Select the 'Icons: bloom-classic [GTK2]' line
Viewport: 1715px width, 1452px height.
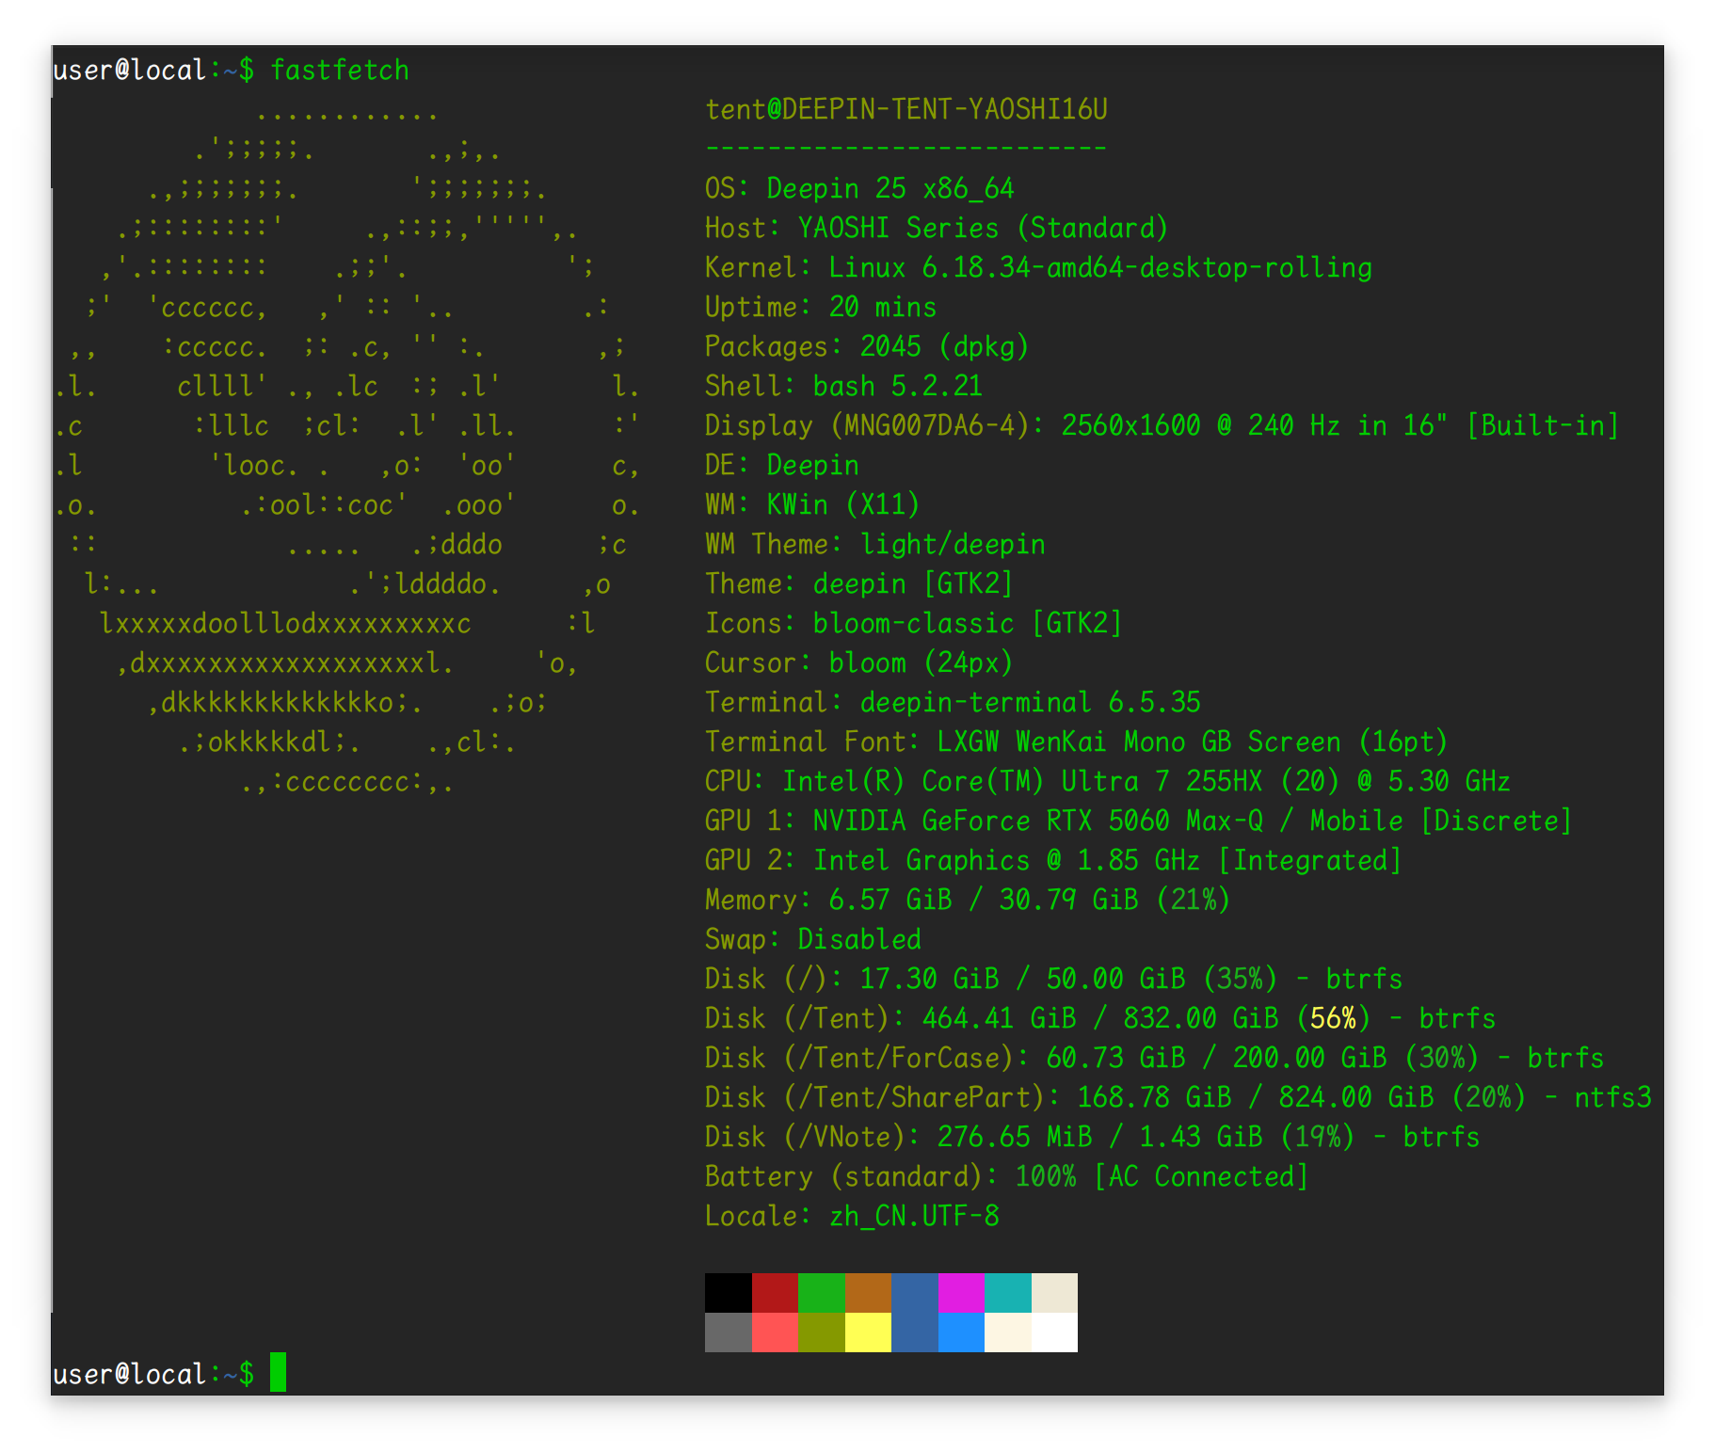pos(914,624)
